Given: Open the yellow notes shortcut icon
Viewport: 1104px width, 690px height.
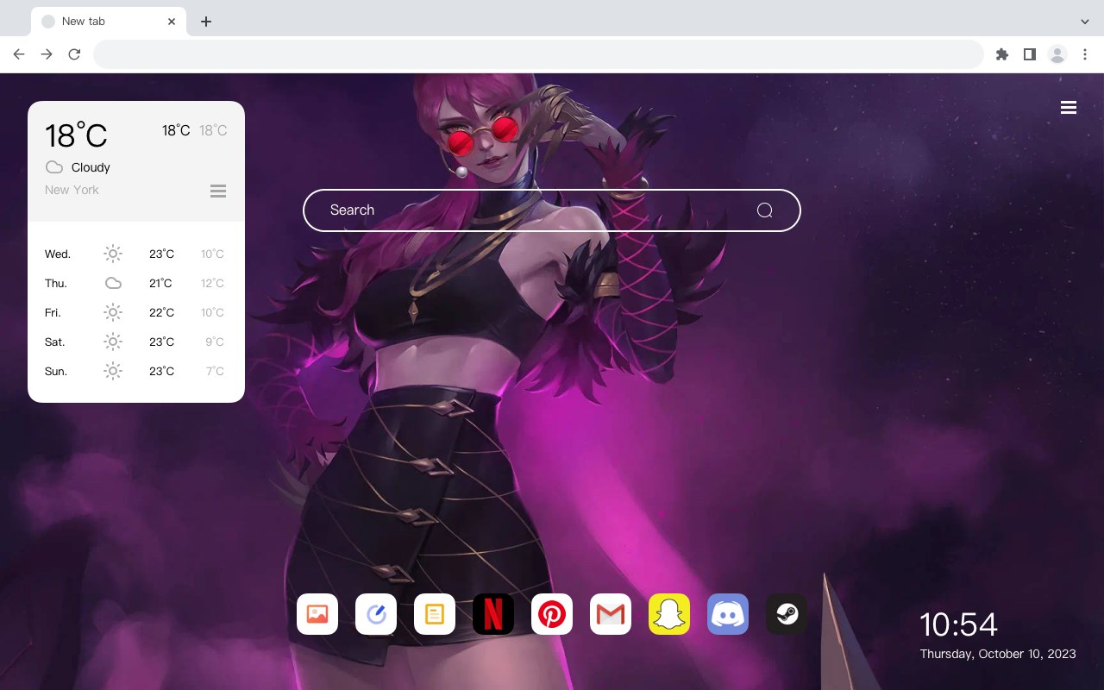Looking at the screenshot, I should 435,614.
